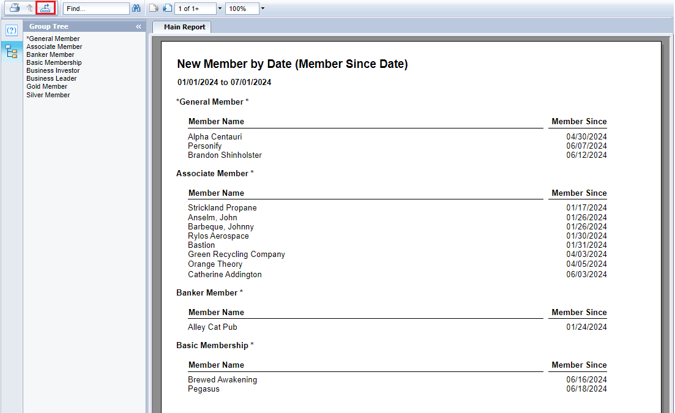Click the 06/16/2024 Member Since date
Image resolution: width=675 pixels, height=413 pixels.
[x=586, y=380]
